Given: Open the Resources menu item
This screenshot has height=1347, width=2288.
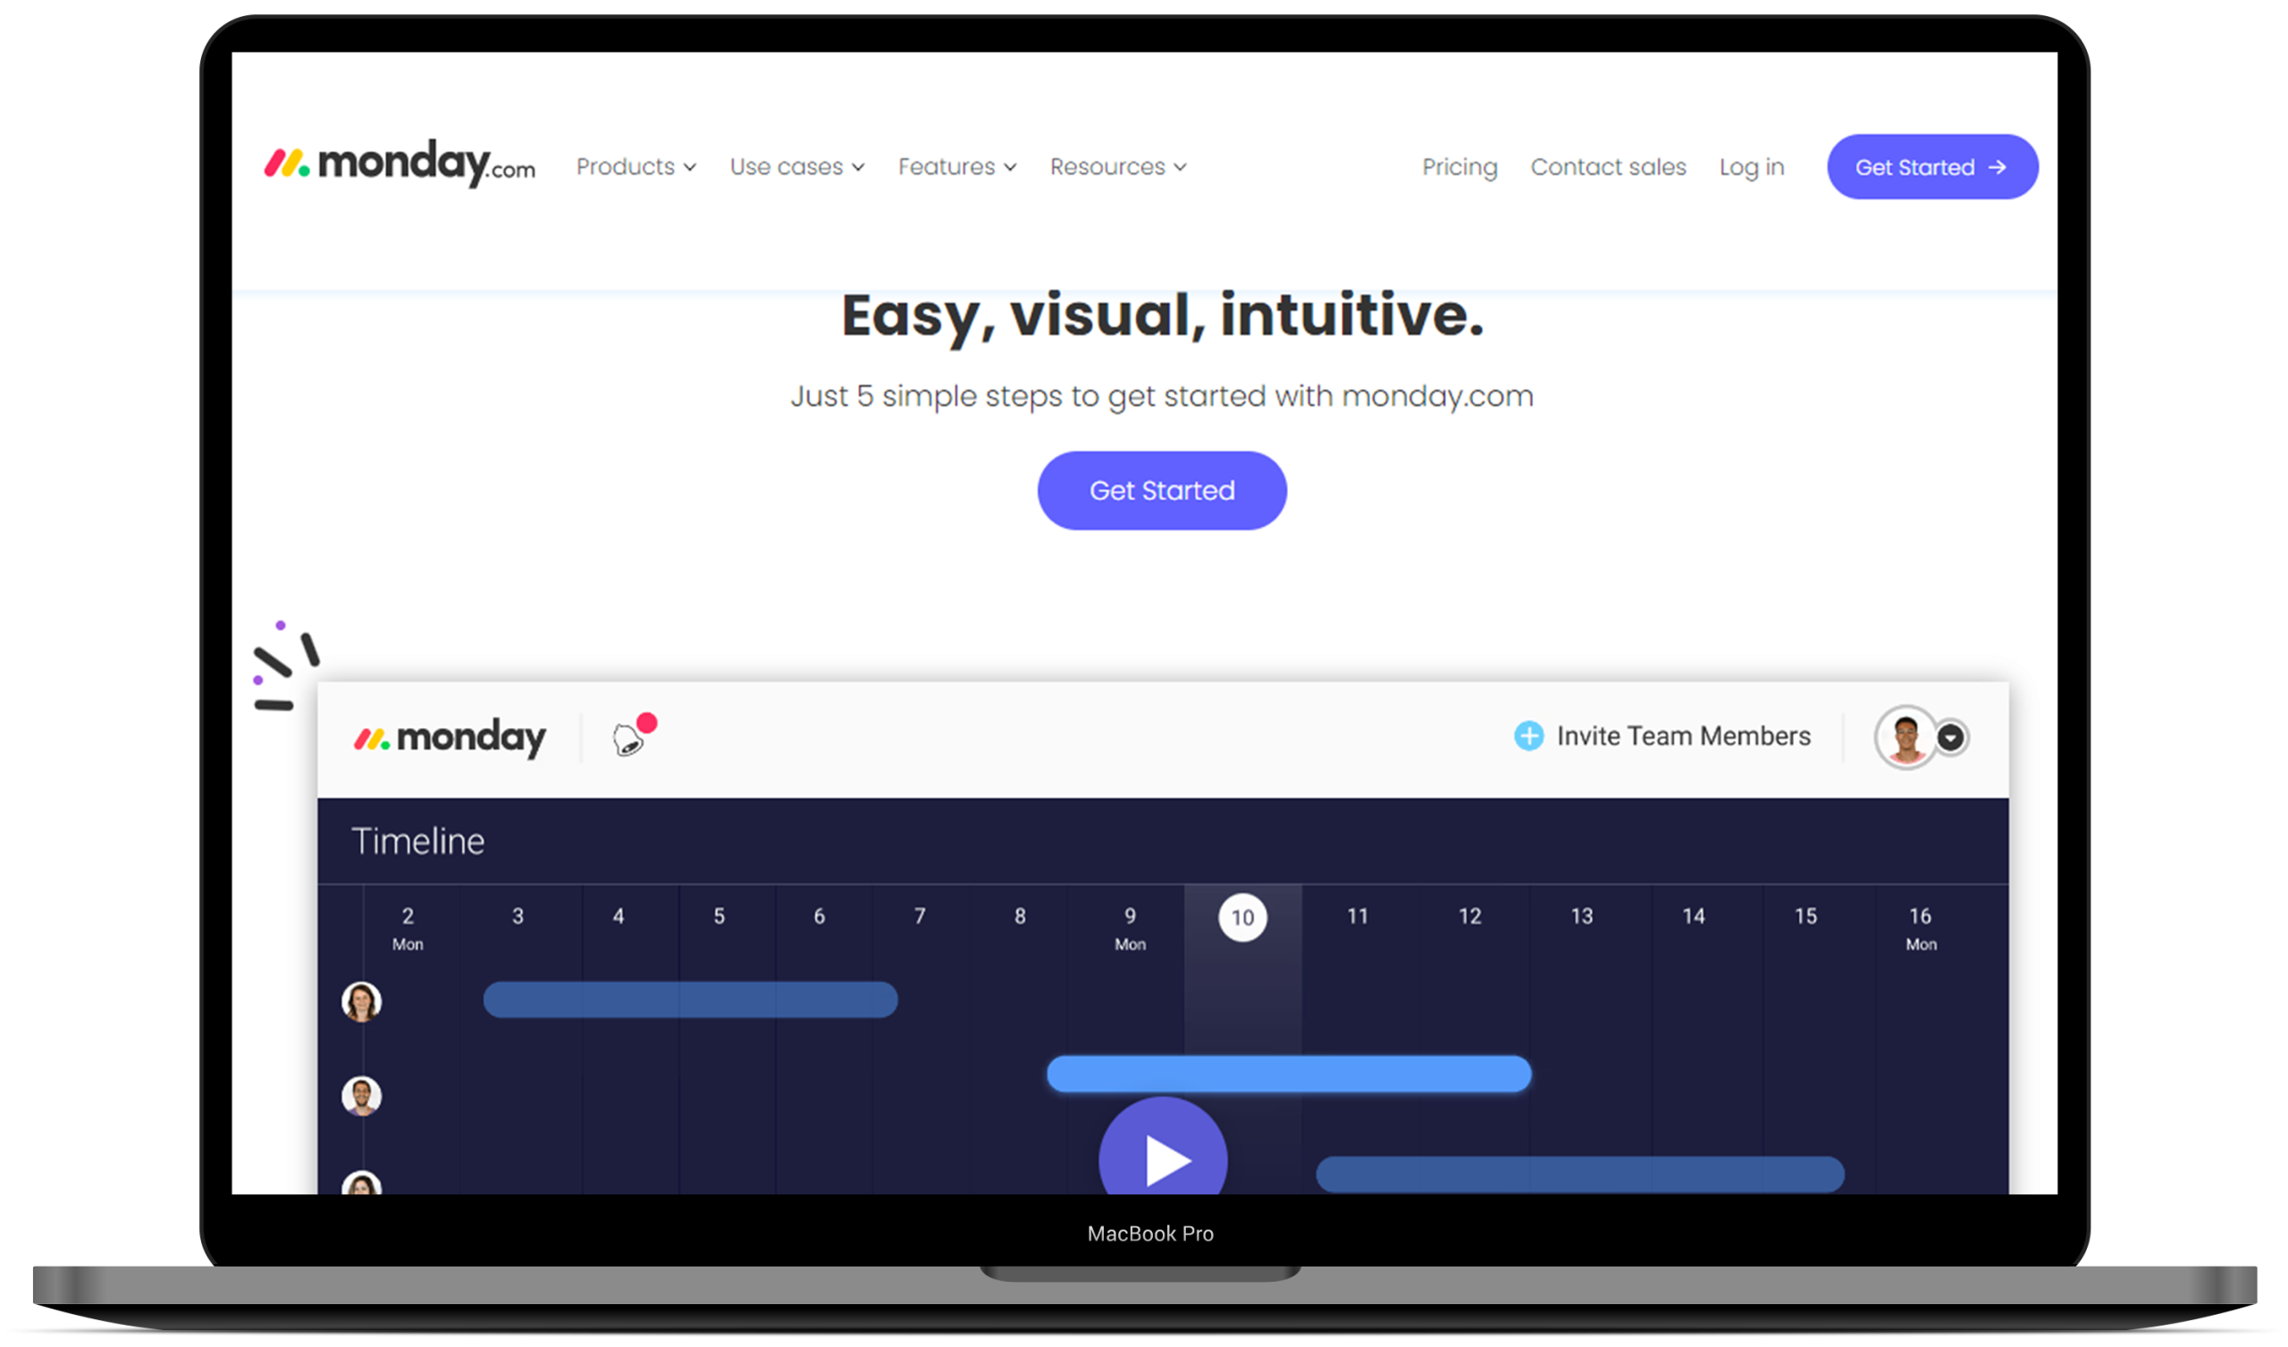Looking at the screenshot, I should 1116,167.
